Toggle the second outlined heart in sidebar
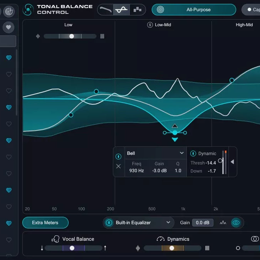Screen dimensions: 260x260 9,74
